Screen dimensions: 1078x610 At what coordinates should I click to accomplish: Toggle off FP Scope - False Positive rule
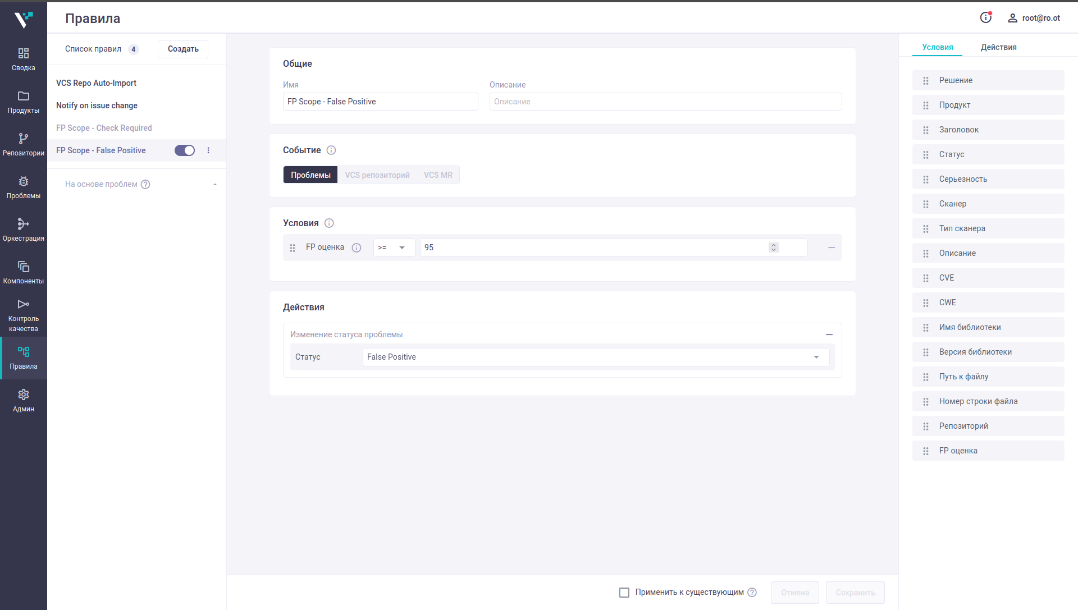184,150
